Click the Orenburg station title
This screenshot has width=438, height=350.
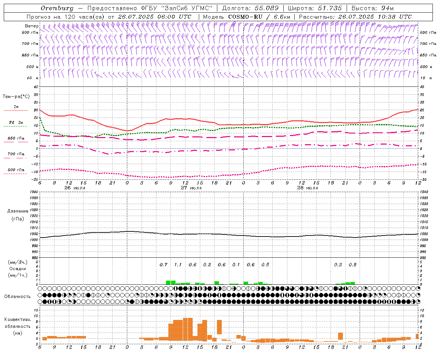point(57,8)
